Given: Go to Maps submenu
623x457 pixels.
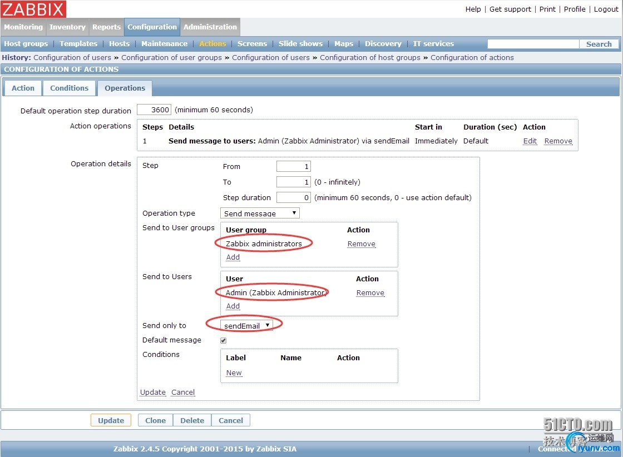Looking at the screenshot, I should pyautogui.click(x=344, y=44).
